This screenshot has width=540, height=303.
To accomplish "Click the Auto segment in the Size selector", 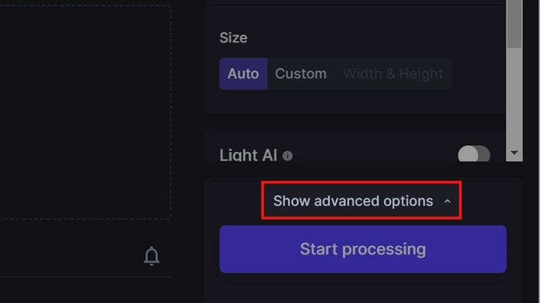I will pos(244,74).
